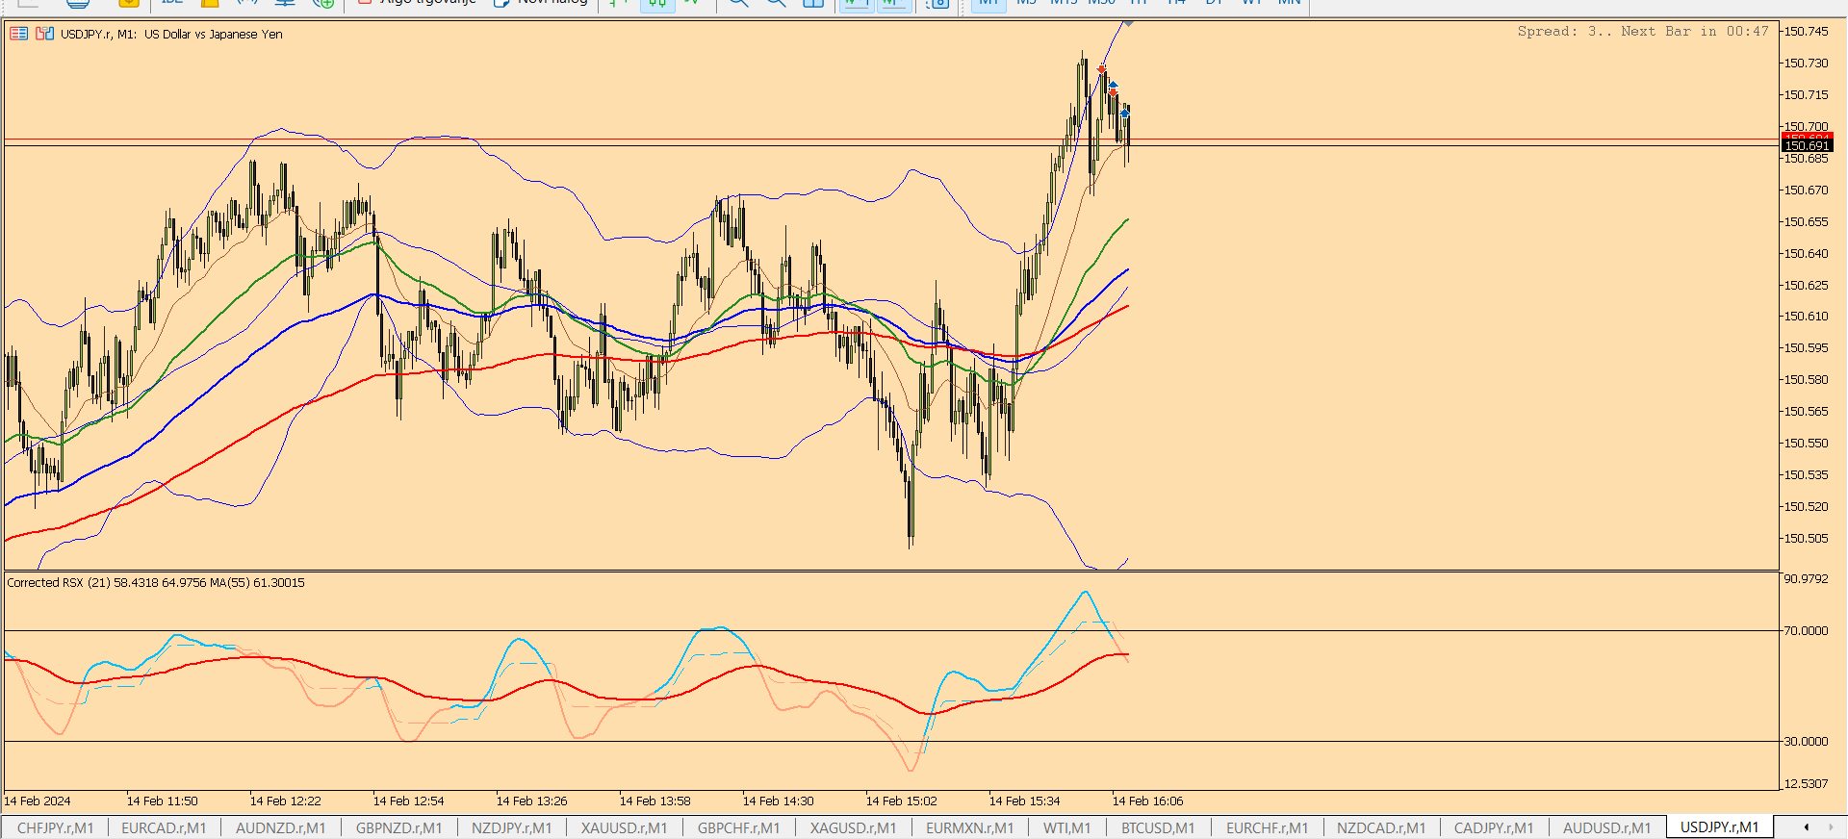Click the 150.610 price axis label
The width and height of the screenshot is (1848, 839).
[1807, 316]
